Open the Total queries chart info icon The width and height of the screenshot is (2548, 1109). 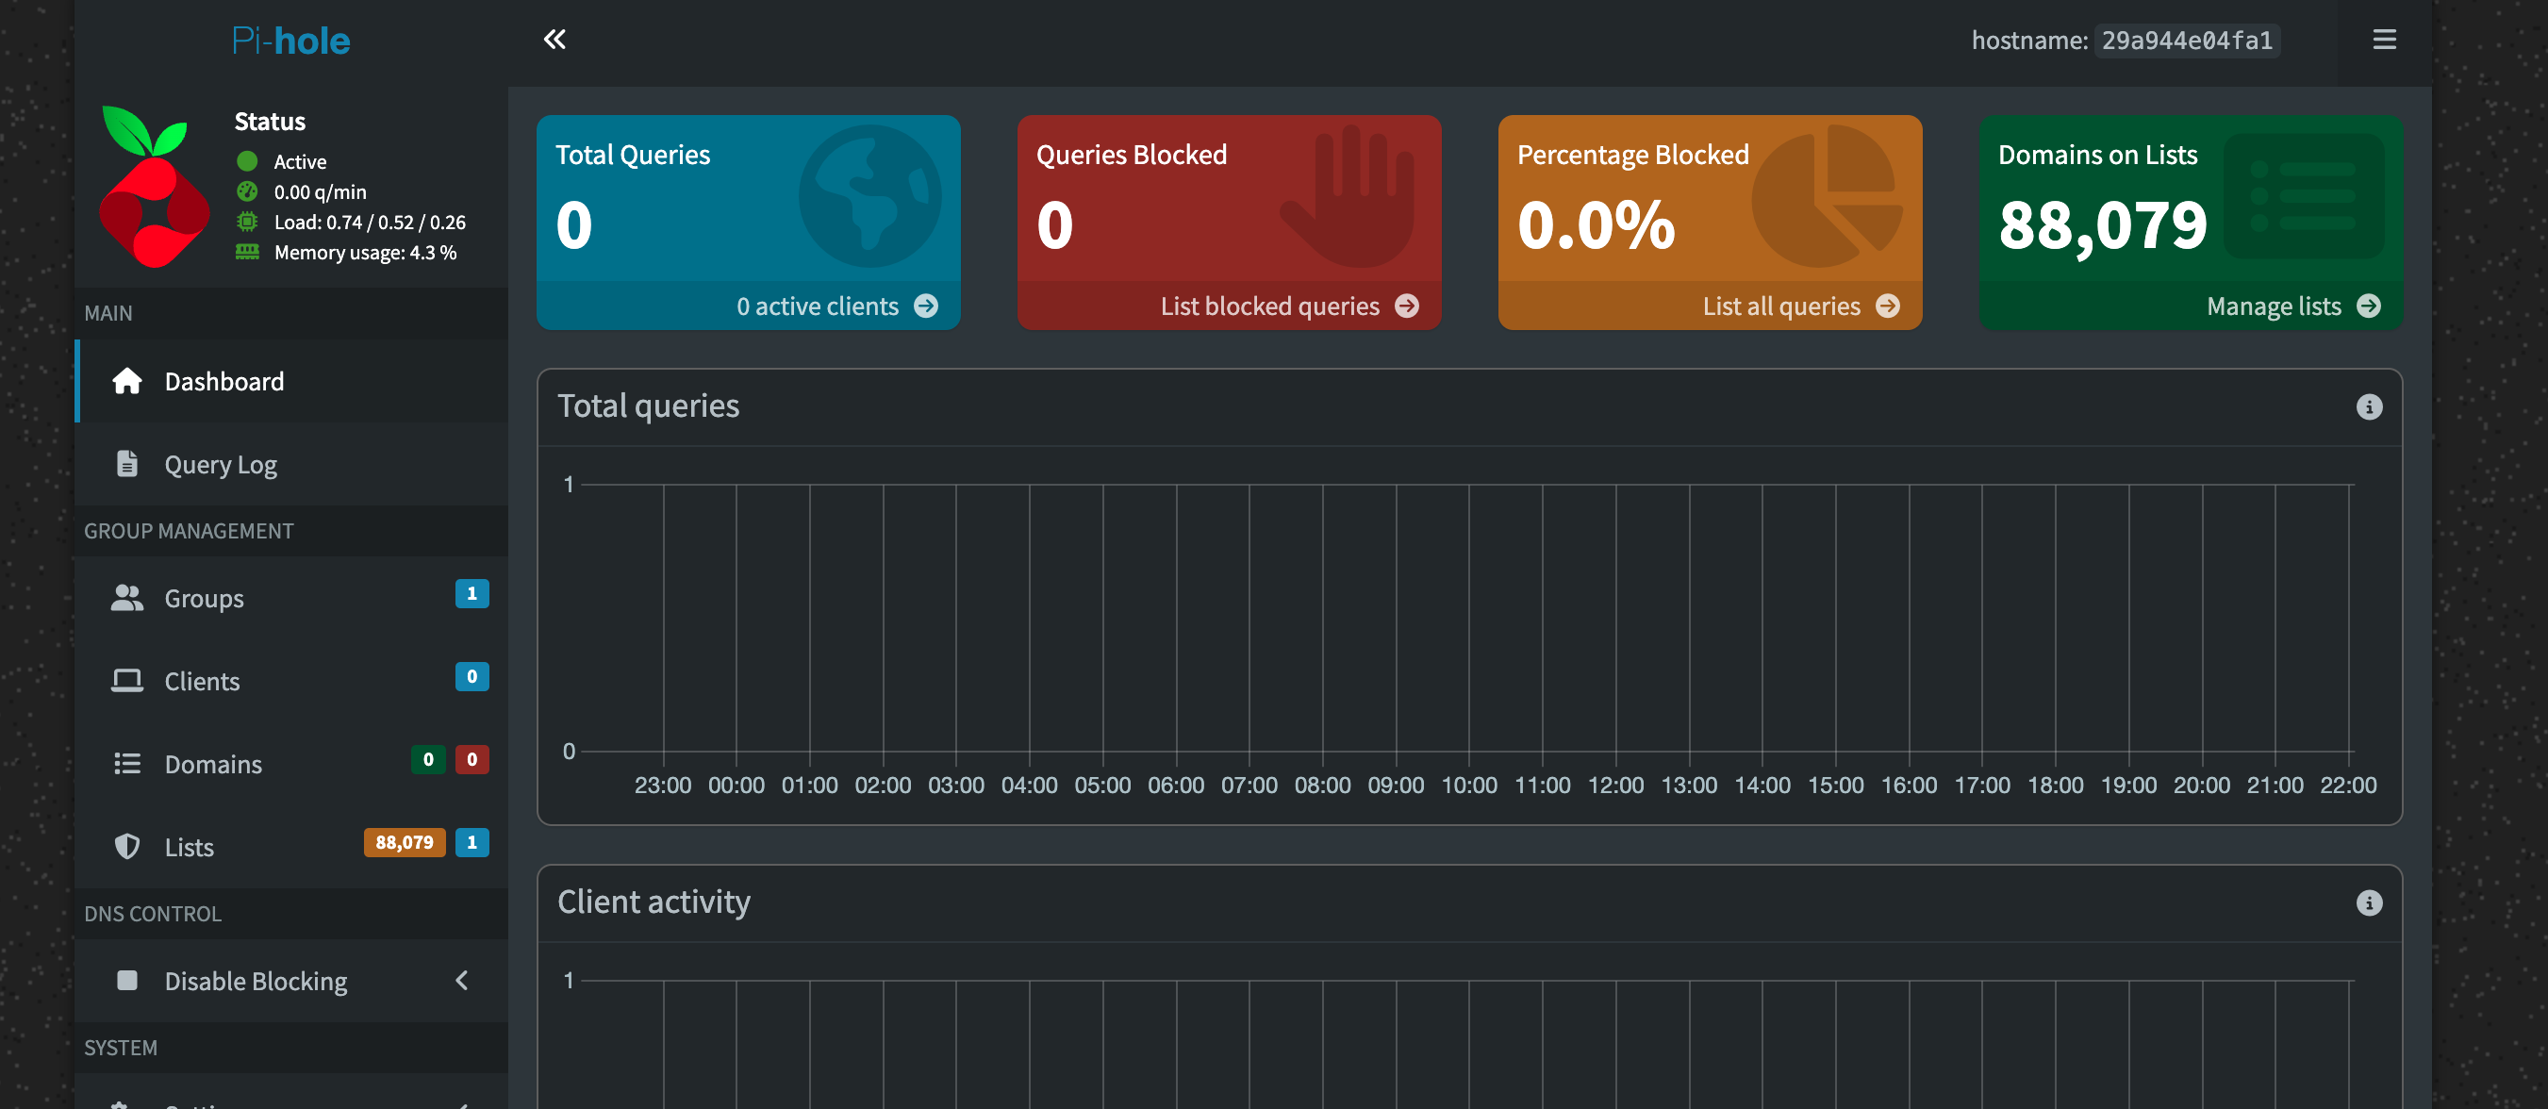pos(2370,406)
